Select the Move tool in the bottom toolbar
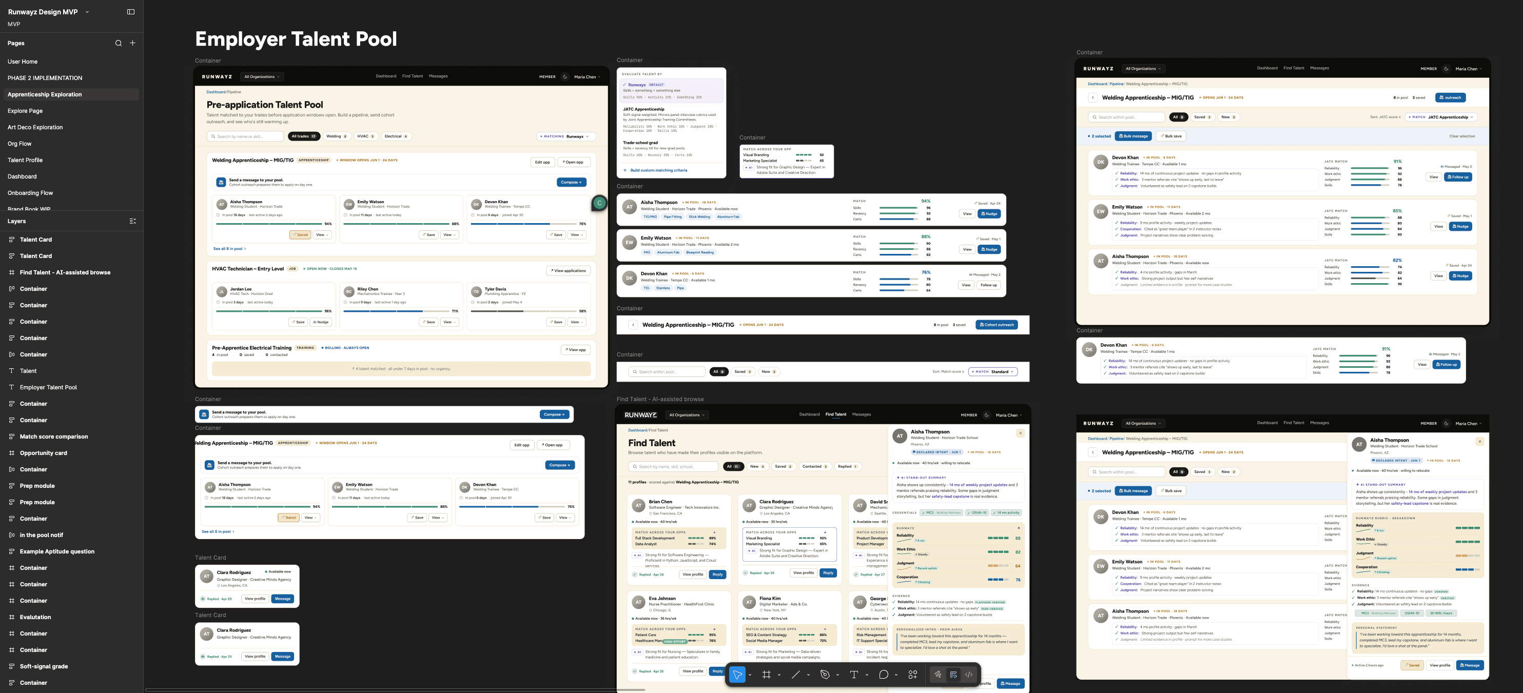The image size is (1523, 693). (737, 674)
